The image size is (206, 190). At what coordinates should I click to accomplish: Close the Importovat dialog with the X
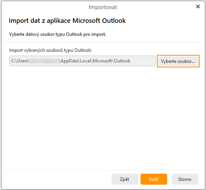click(198, 6)
